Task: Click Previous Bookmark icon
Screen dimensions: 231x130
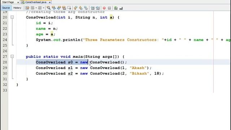Action: [75, 8]
